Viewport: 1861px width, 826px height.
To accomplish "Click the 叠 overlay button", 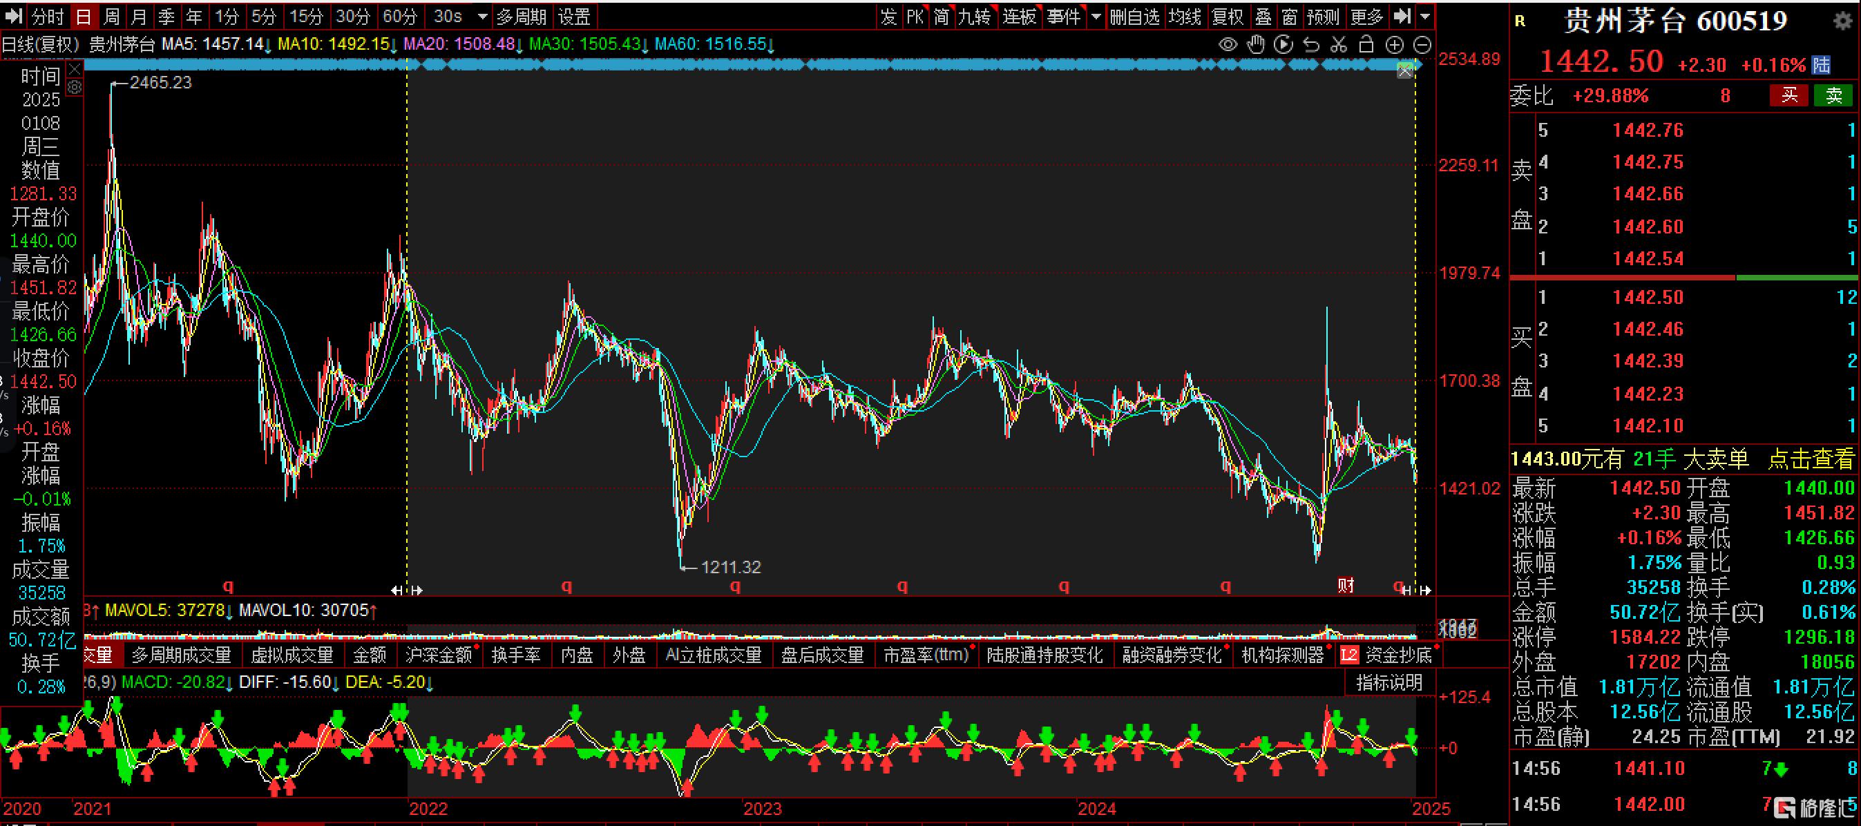I will 1263,16.
